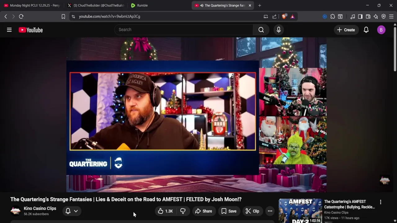Open the YouTube guide hamburger menu
Image resolution: width=397 pixels, height=223 pixels.
point(9,30)
